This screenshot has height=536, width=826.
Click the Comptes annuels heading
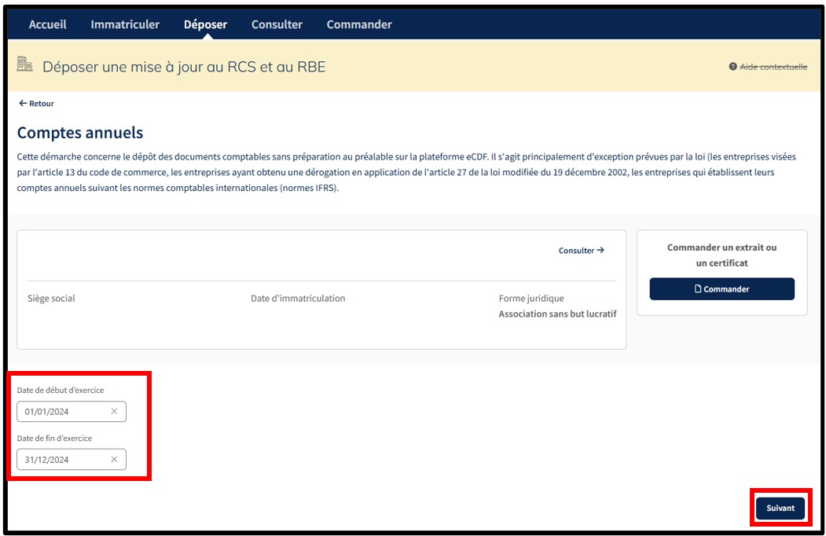(x=80, y=133)
